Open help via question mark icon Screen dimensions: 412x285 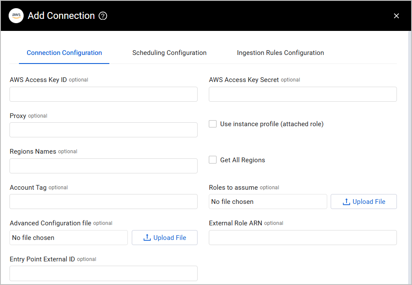click(103, 16)
